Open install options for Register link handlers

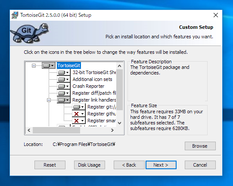[64, 100]
